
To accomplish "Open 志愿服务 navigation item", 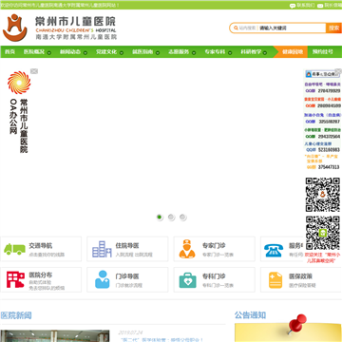I will pyautogui.click(x=179, y=52).
